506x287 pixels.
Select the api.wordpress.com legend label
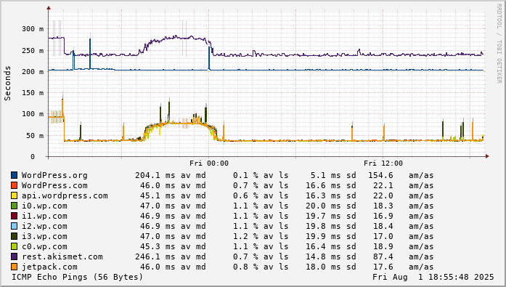point(65,195)
